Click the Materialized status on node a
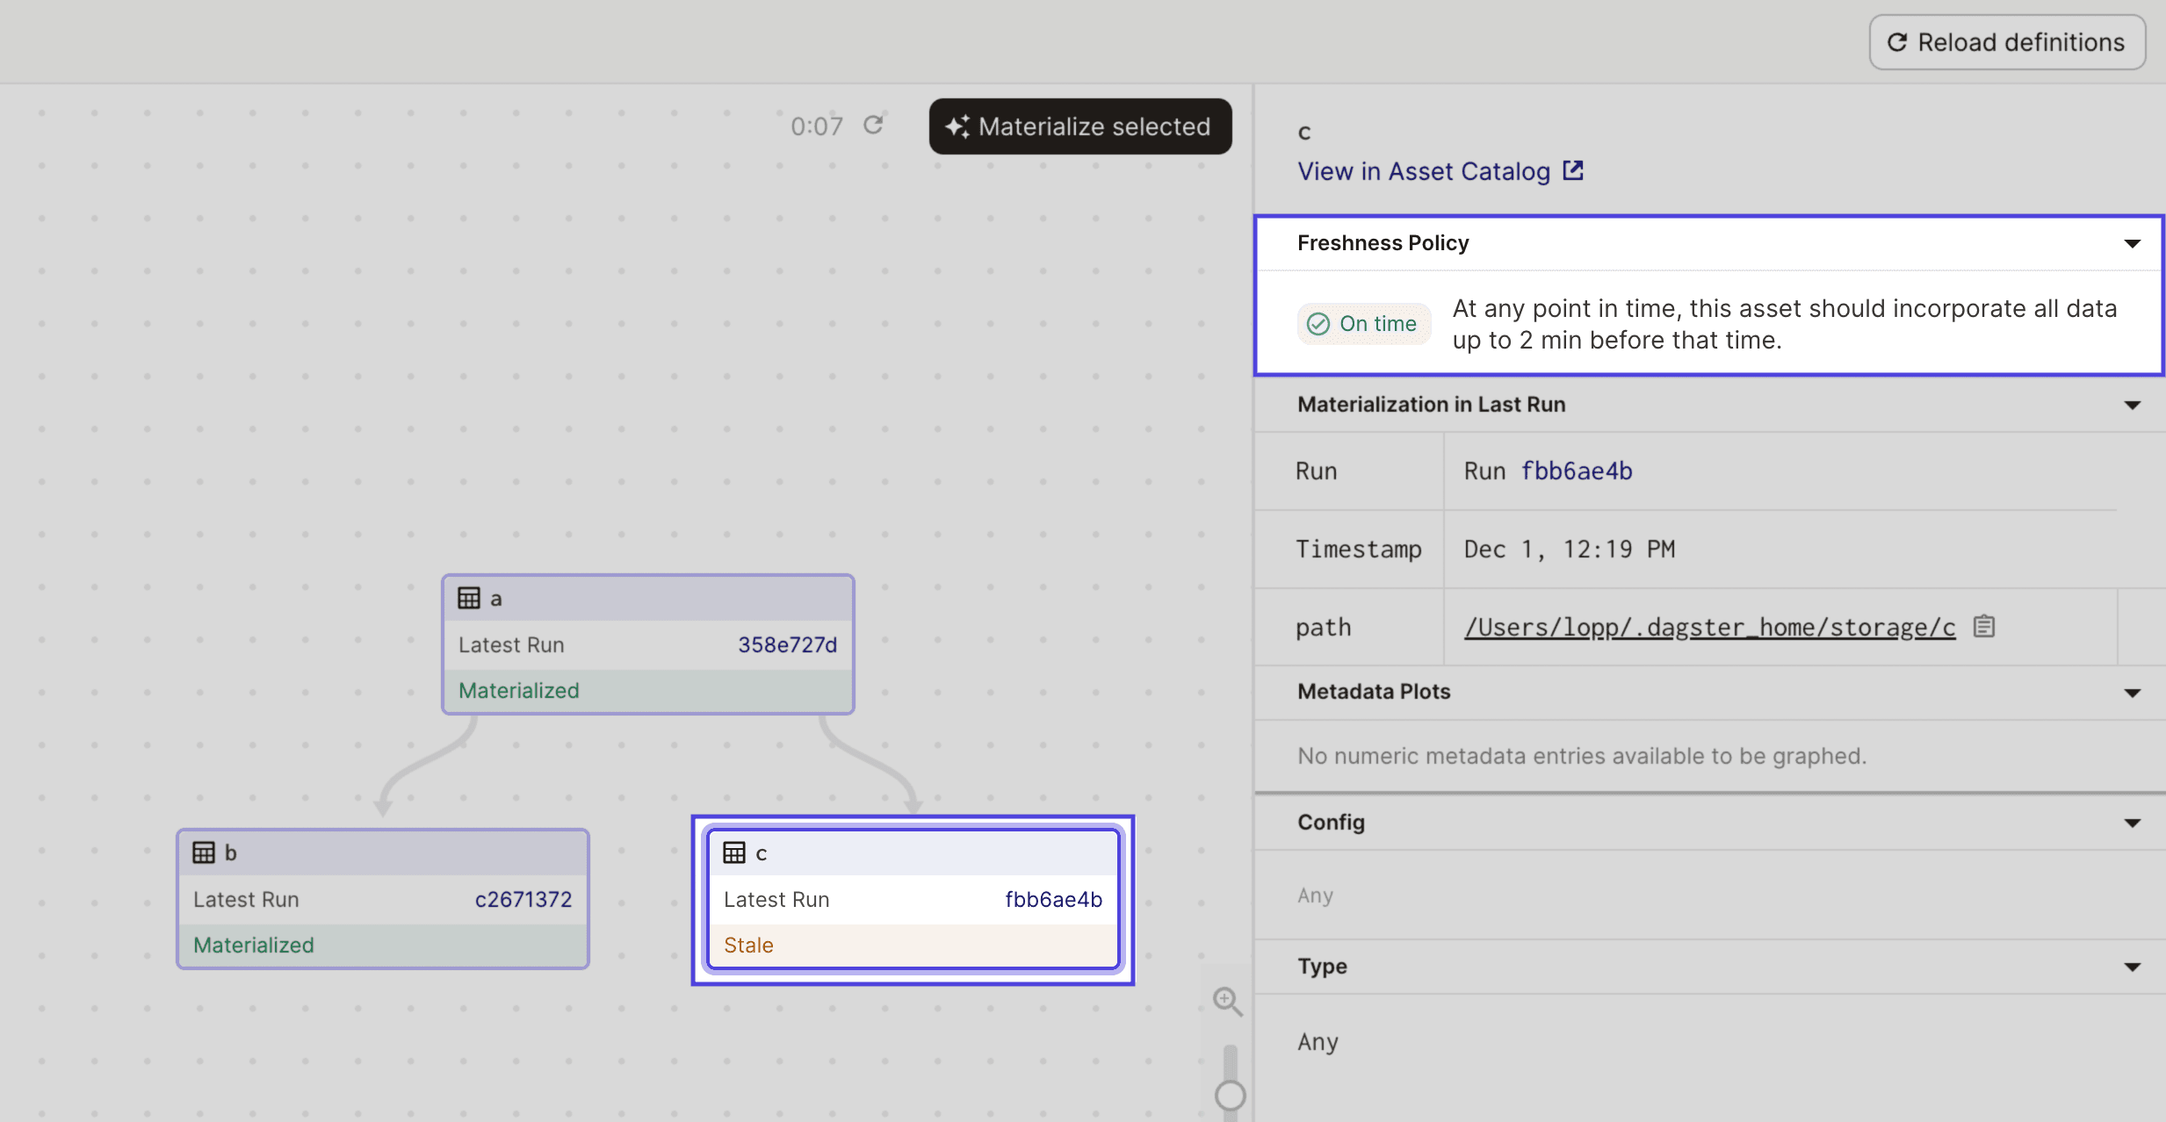 tap(518, 691)
